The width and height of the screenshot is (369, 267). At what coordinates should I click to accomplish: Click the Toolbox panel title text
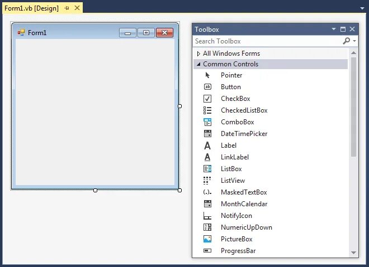[x=207, y=30]
